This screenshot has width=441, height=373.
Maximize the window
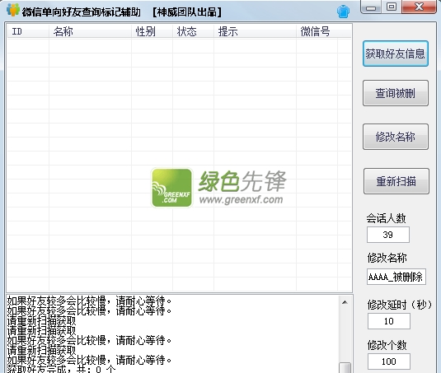click(392, 7)
